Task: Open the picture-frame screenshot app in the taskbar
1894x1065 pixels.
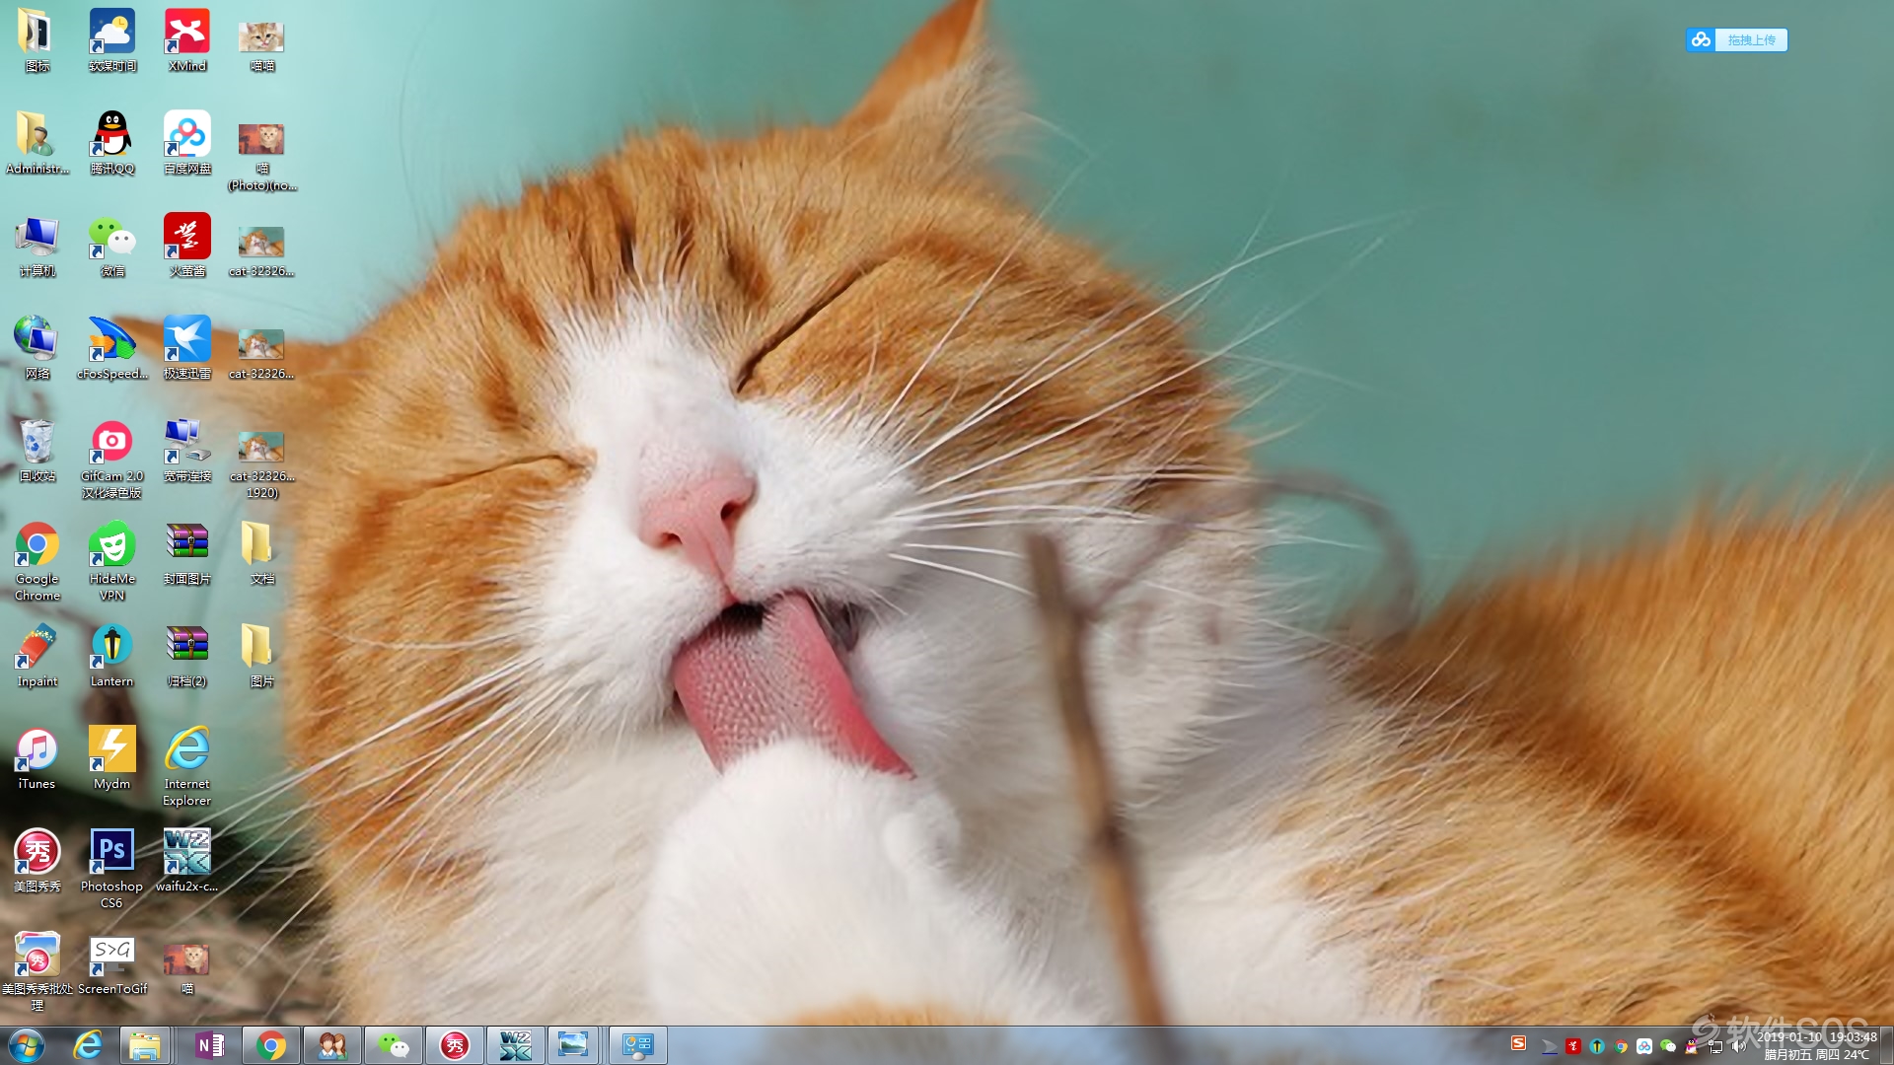Action: (573, 1045)
